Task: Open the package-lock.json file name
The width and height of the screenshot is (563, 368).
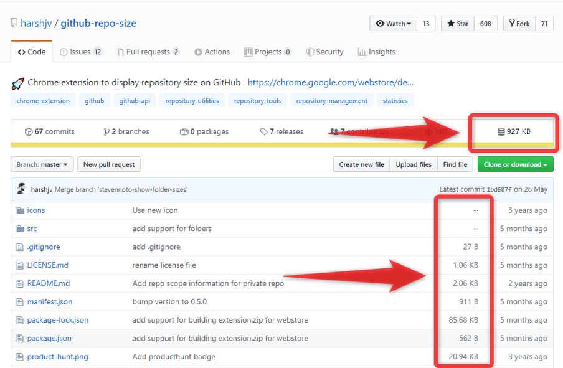Action: point(58,320)
